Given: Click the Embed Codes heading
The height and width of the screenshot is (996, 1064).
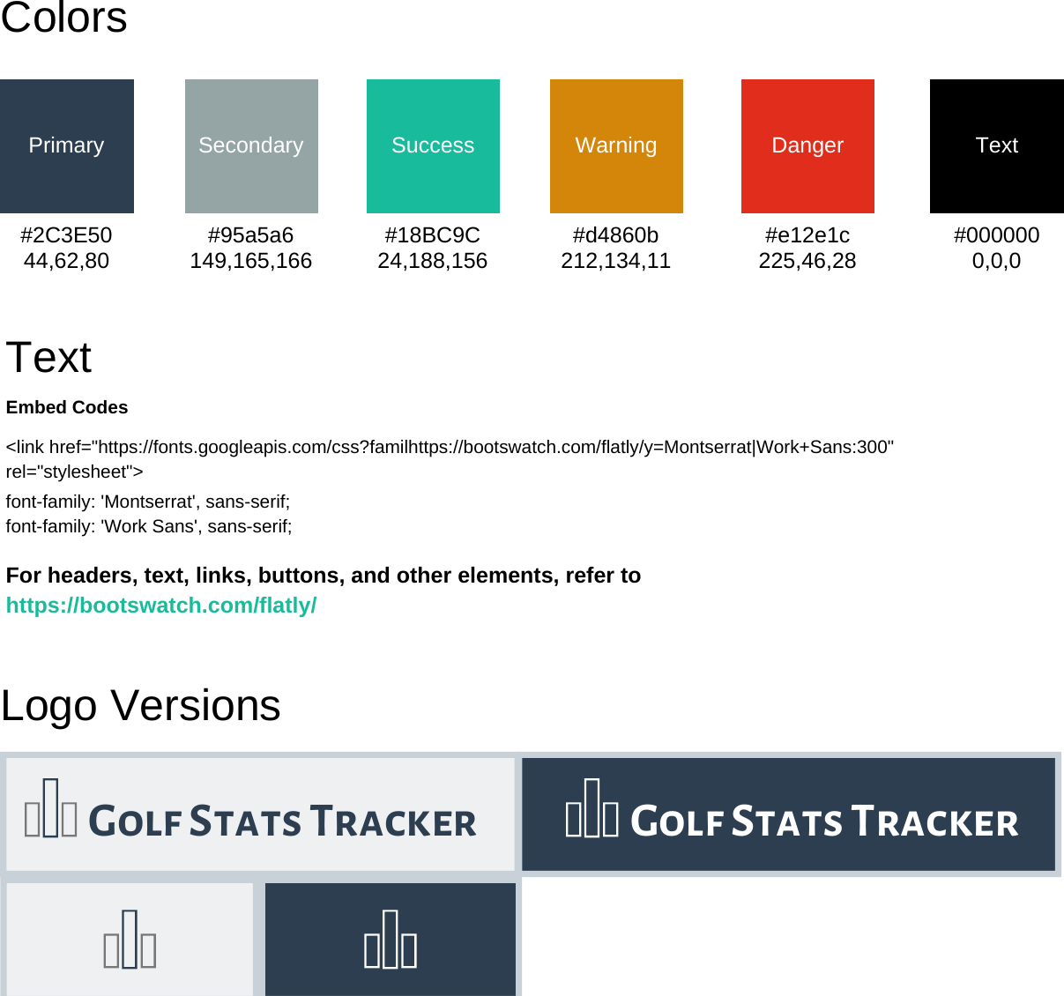Looking at the screenshot, I should point(66,407).
